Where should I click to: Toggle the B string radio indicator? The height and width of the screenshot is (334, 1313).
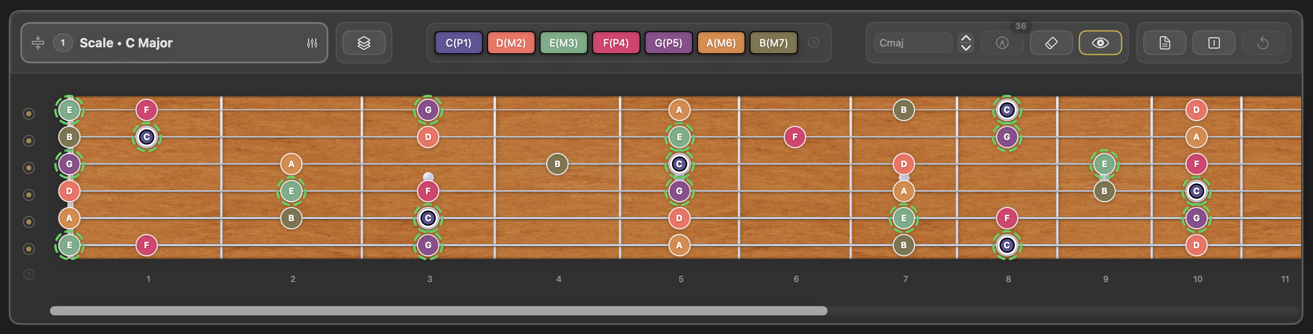(28, 140)
